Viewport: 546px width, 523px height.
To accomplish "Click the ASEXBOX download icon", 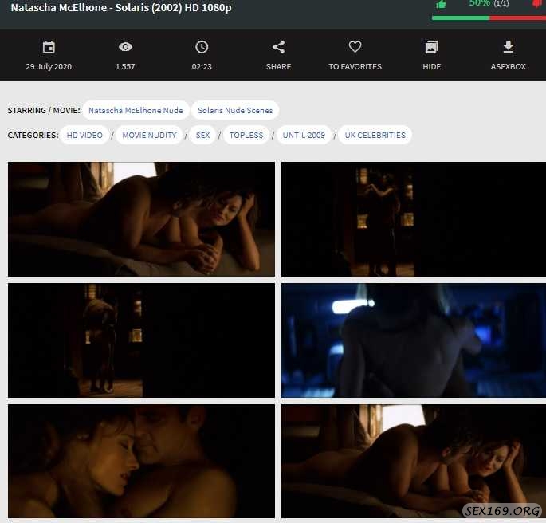I will (508, 48).
